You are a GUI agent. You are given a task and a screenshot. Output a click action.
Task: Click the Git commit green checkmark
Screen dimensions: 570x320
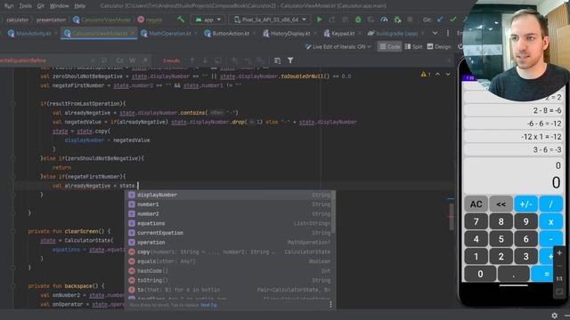[x=452, y=20]
